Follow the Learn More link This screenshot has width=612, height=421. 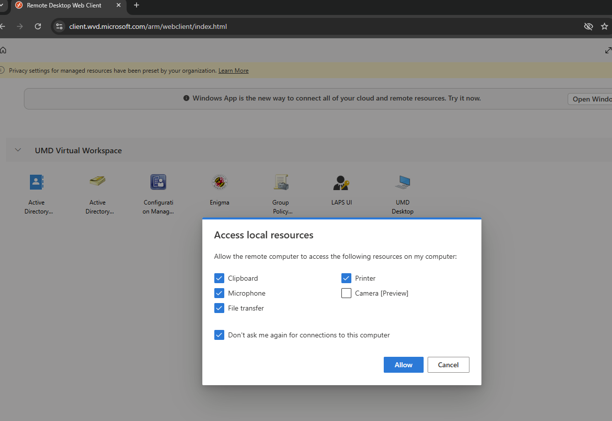[x=233, y=71]
